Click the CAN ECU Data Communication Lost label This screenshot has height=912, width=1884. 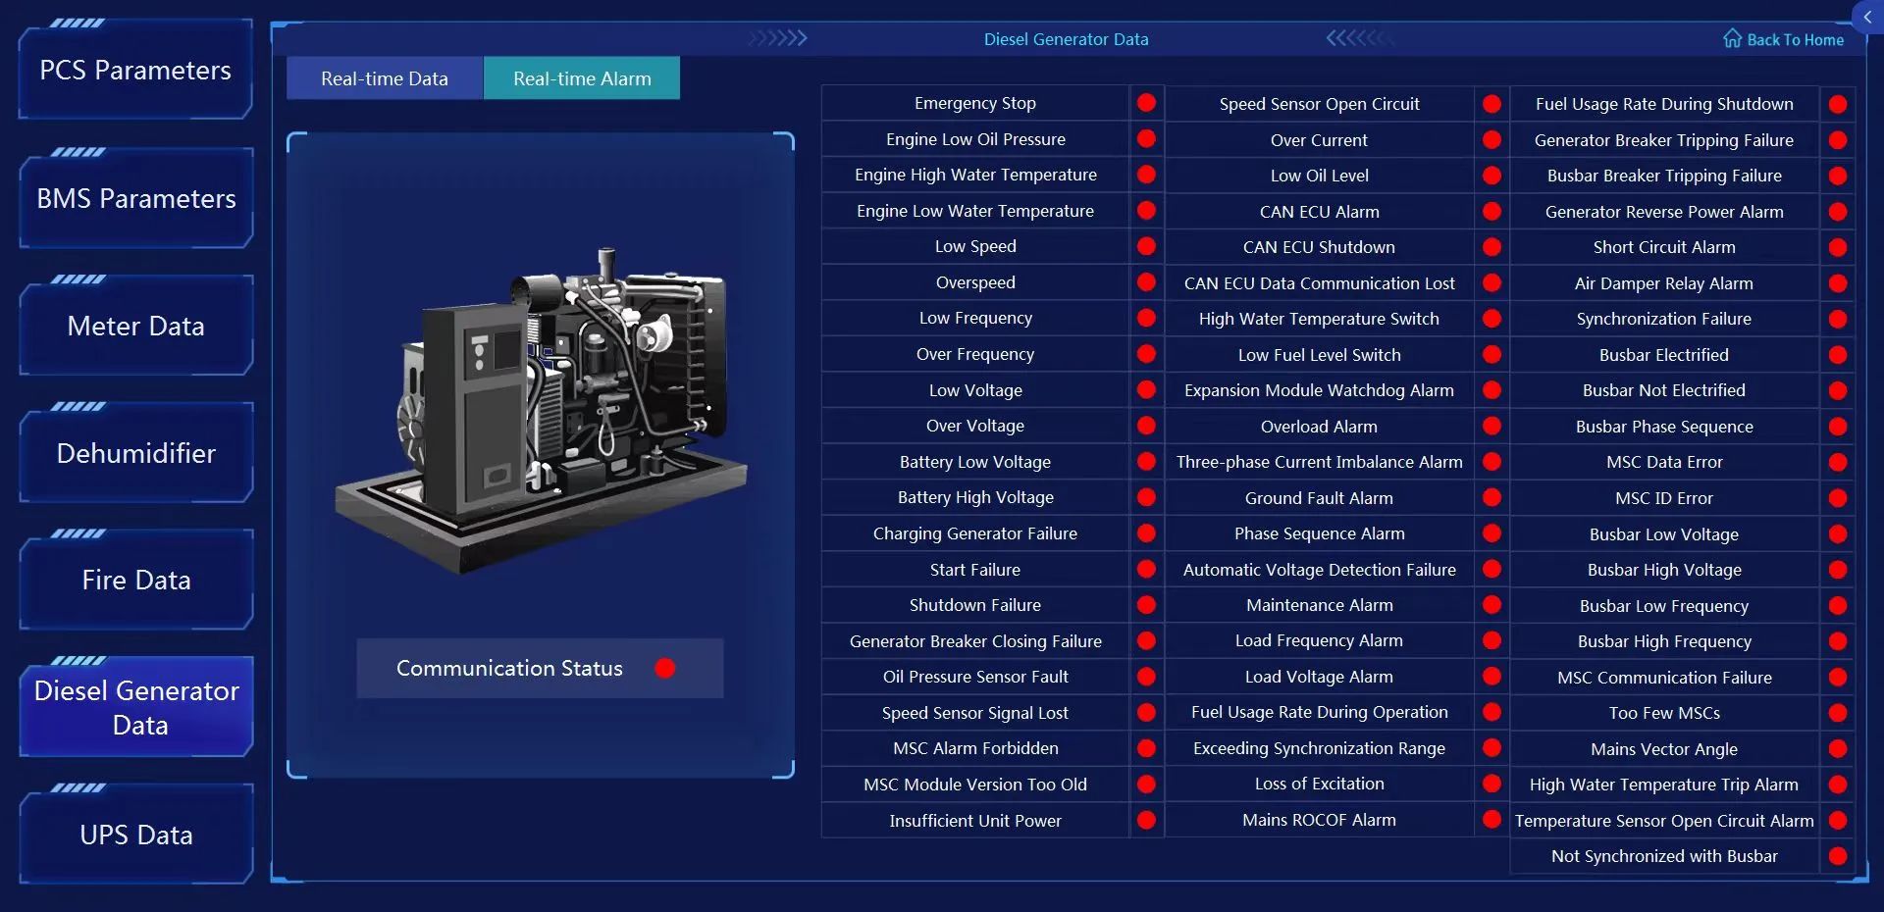pos(1319,283)
